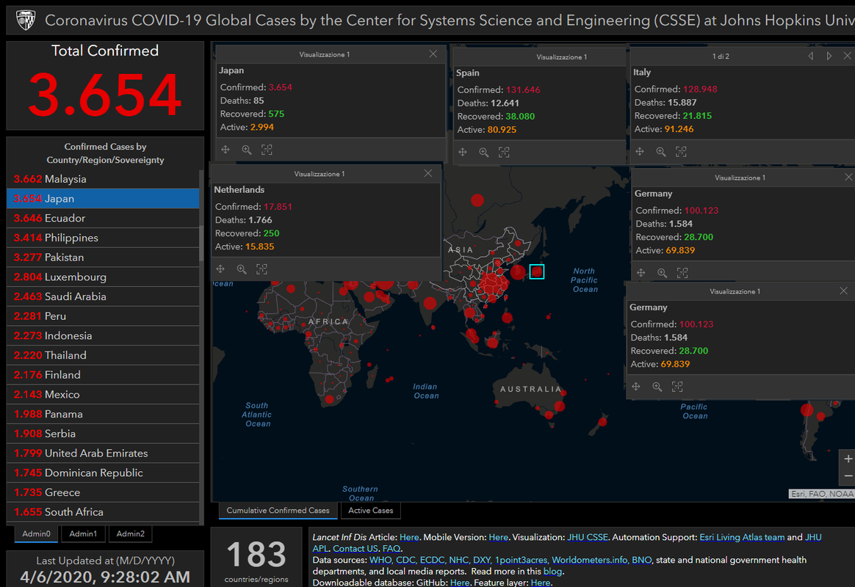Click the dock icon in the Spain popup

[504, 153]
